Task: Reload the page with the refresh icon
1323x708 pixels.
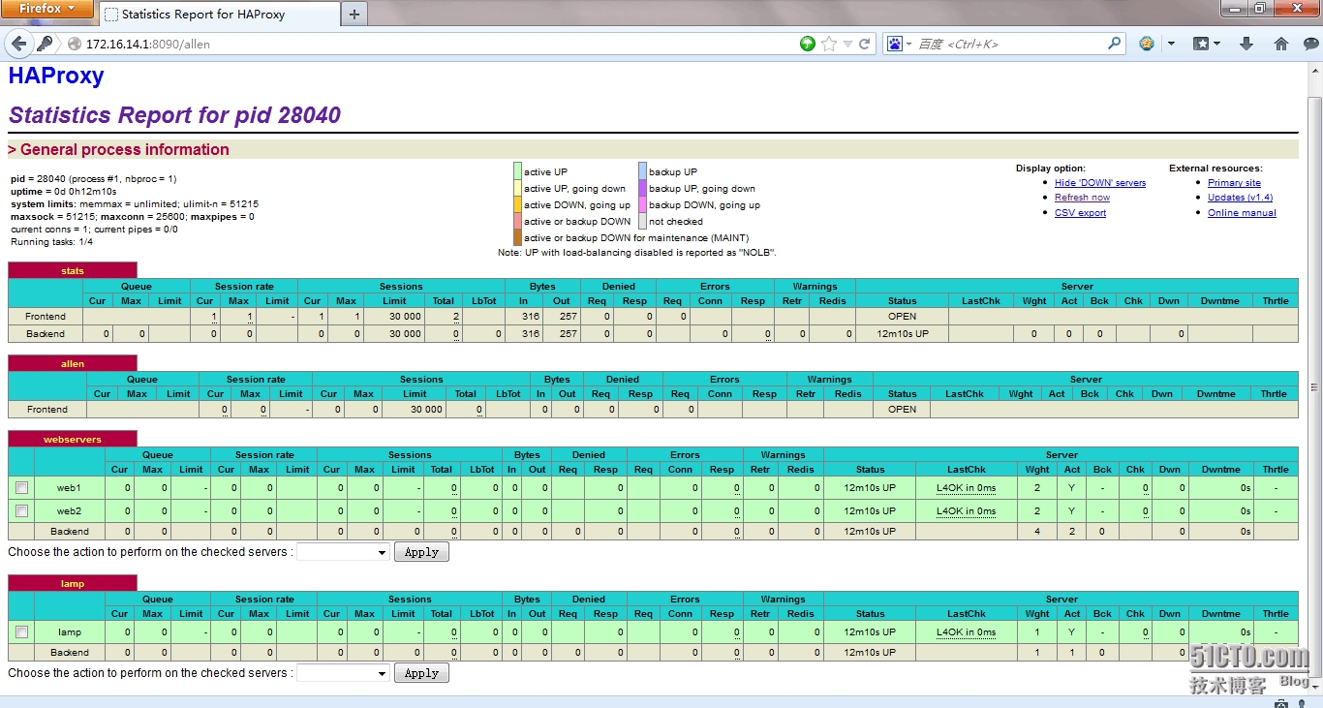Action: click(865, 44)
